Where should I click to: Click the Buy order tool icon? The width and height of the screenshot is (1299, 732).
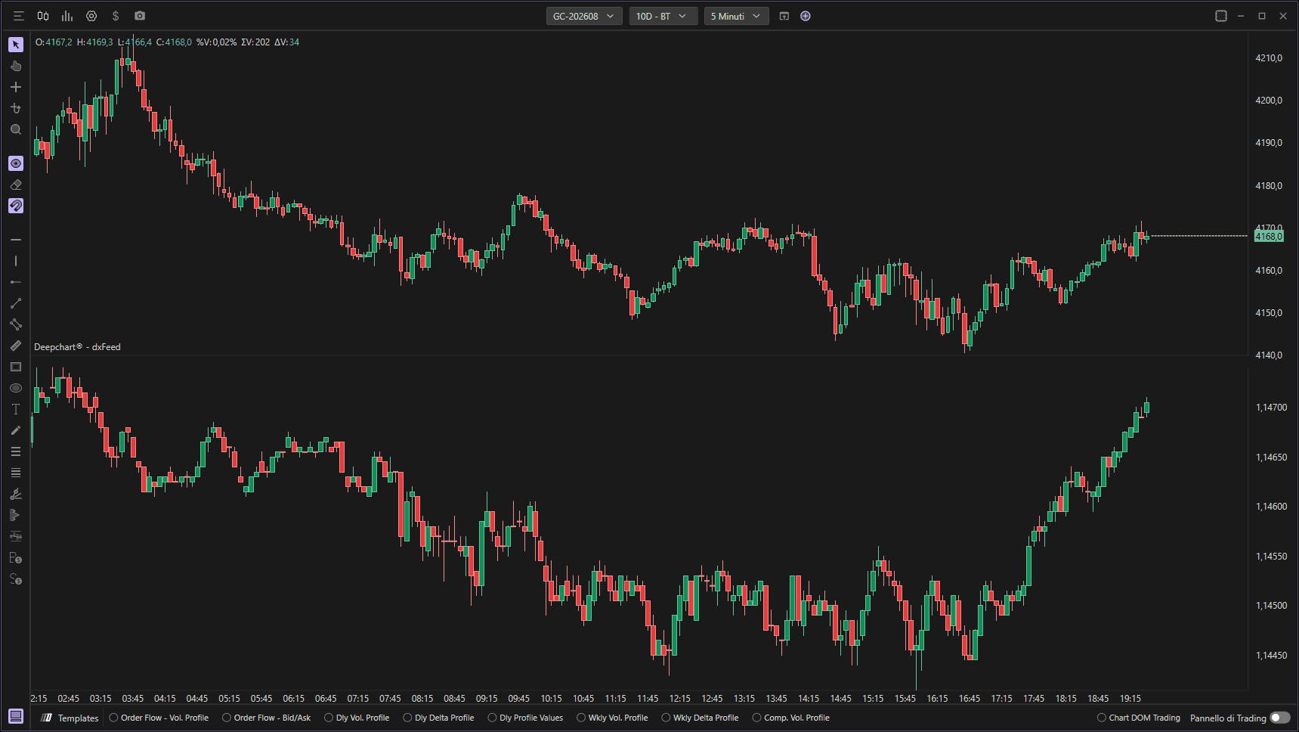[x=16, y=557]
